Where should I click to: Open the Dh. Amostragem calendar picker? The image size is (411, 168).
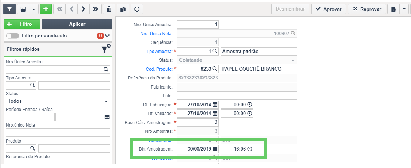tap(215, 149)
